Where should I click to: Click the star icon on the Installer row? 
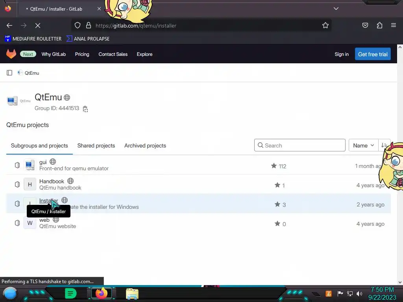click(277, 204)
